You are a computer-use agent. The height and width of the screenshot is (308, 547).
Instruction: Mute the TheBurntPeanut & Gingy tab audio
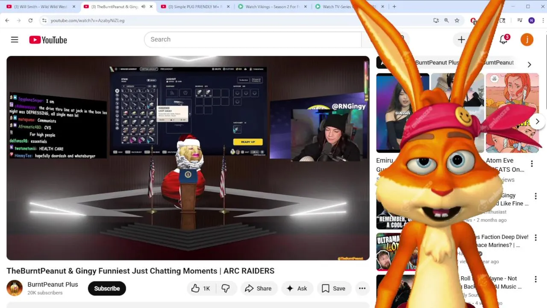tap(143, 6)
